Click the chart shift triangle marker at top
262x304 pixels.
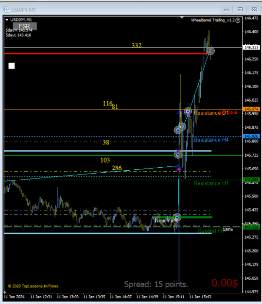point(182,18)
